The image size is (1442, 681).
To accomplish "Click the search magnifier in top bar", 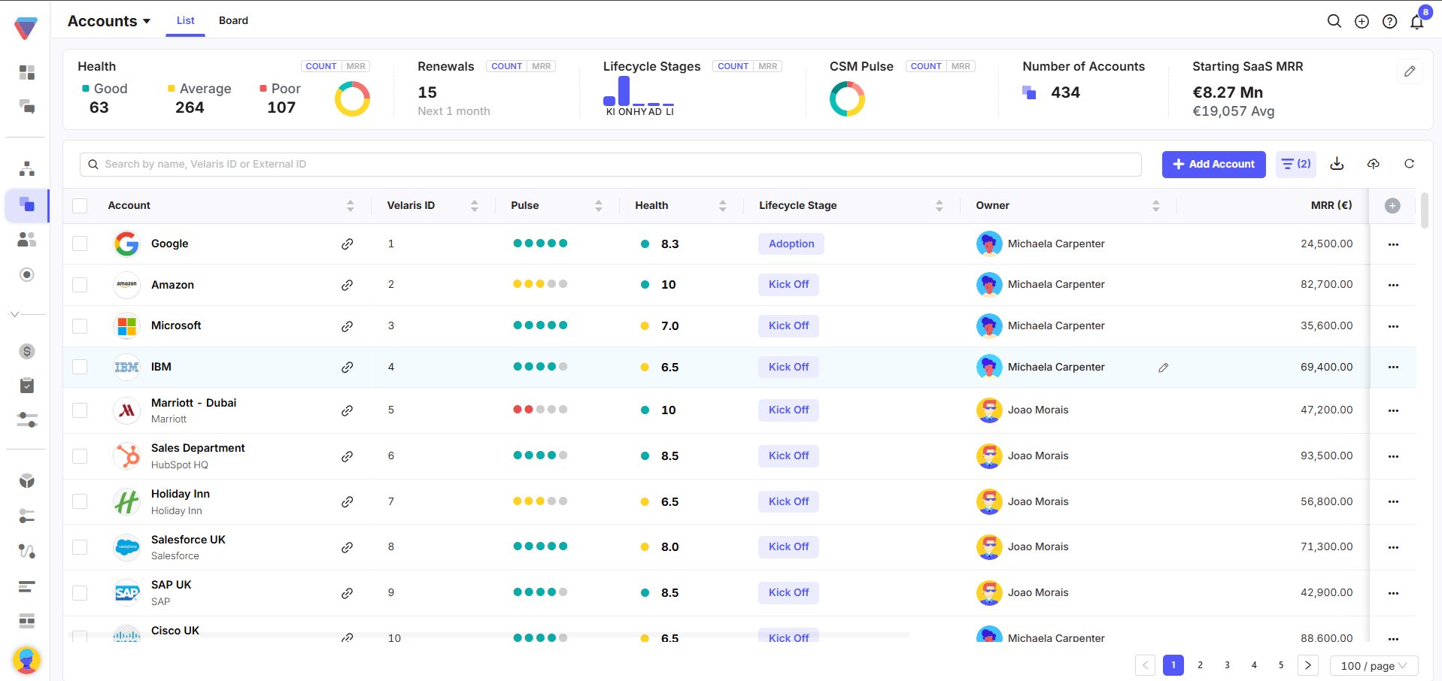I will (x=1334, y=21).
